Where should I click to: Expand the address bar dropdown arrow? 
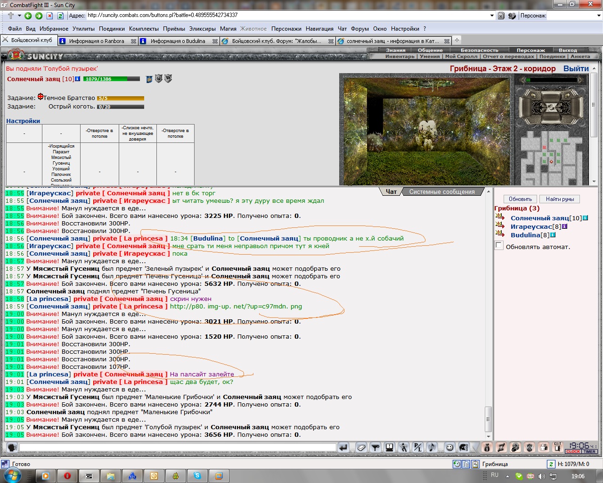point(492,16)
